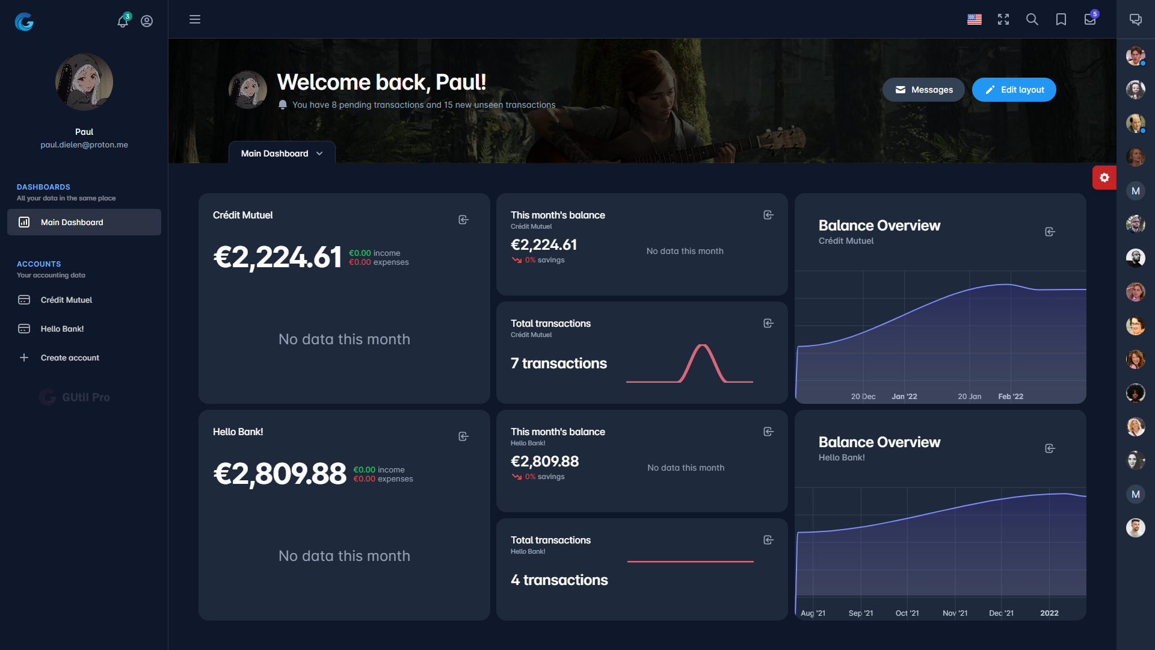Click the user profile icon in sidebar header
The image size is (1155, 650).
coord(147,21)
